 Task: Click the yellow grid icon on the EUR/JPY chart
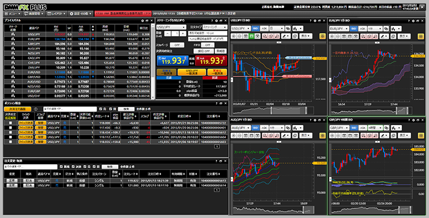tap(421, 36)
